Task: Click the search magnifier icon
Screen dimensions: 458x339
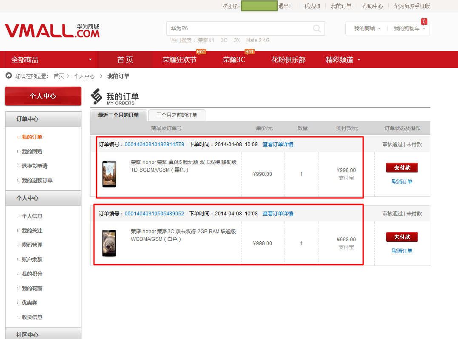Action: coord(317,28)
